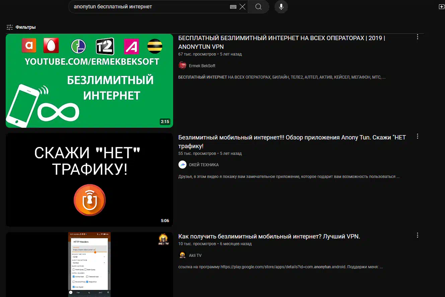Viewport: 445px width, 297px height.
Task: Click the 10 тыс. просмотров 6 месяцев назад text
Action: coord(215,244)
